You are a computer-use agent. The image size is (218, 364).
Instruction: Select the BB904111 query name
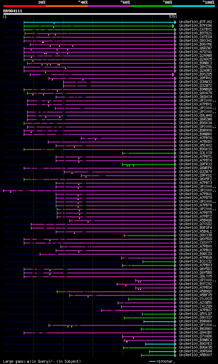click(13, 11)
